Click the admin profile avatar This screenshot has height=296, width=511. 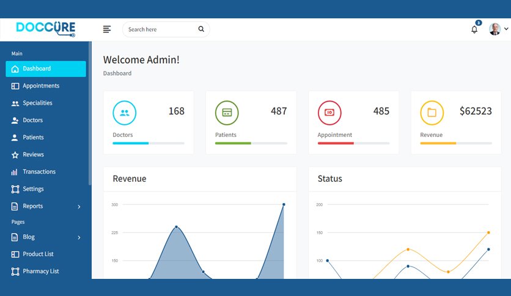click(x=494, y=29)
